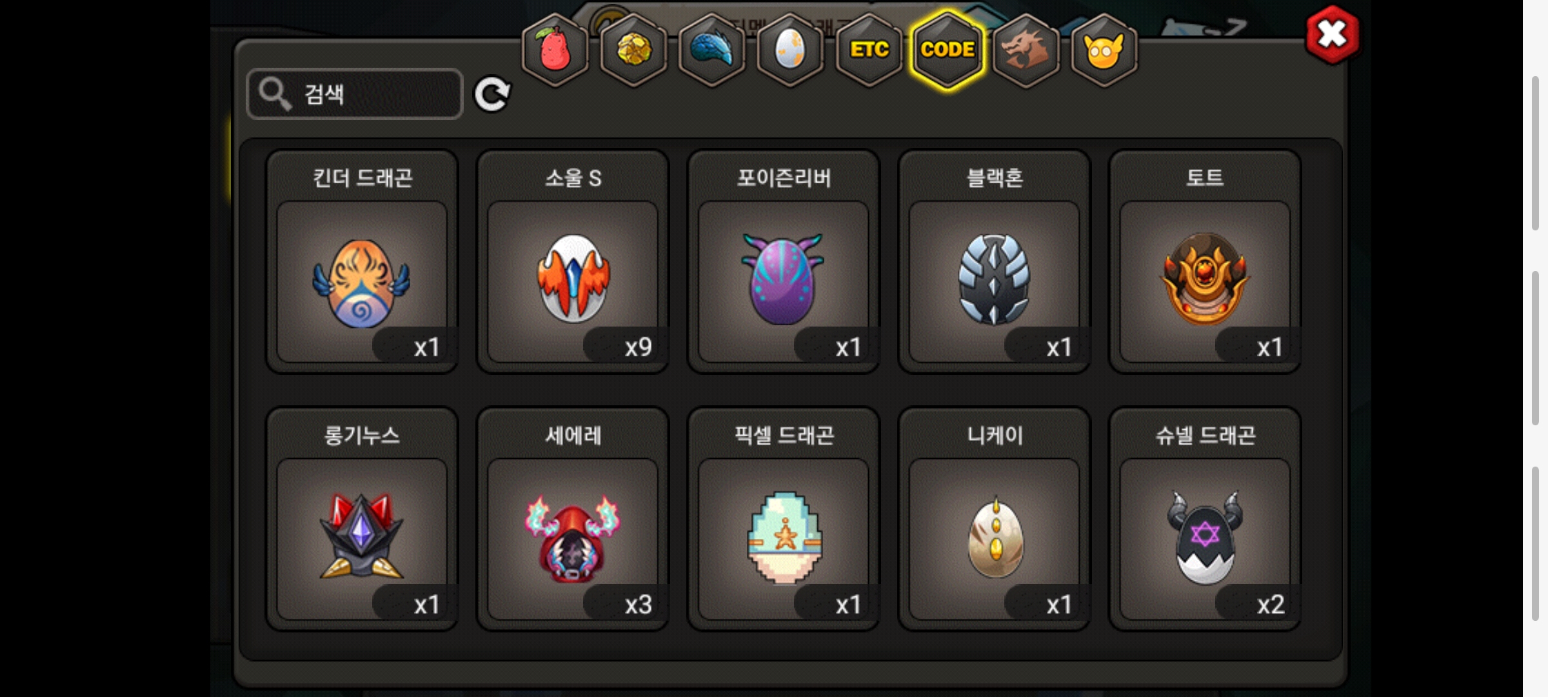1548x697 pixels.
Task: Choose the 소울 S egg x9
Action: click(573, 261)
